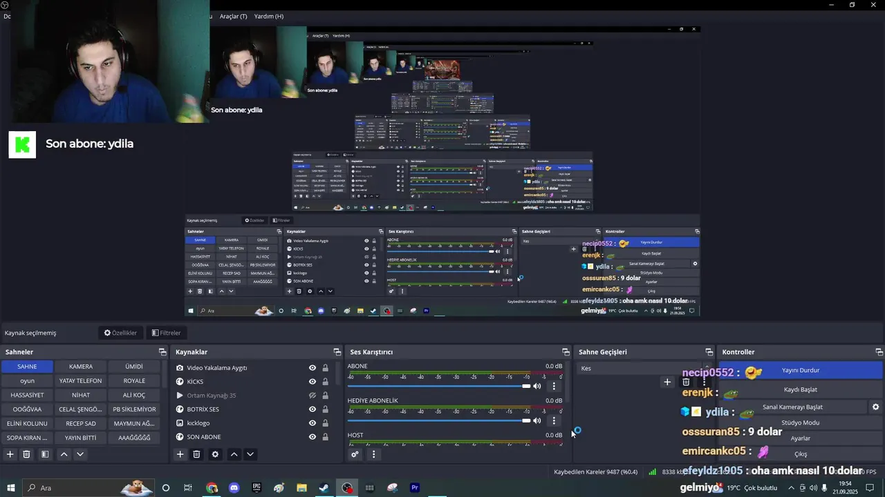885x497 pixels.
Task: Pop out the Kaynaklar dock panel
Action: coord(337,352)
